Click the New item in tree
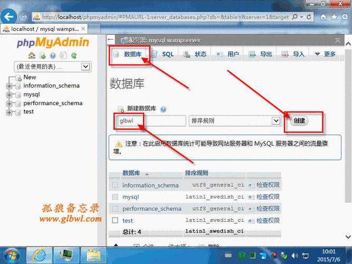The height and width of the screenshot is (264, 352). (30, 77)
